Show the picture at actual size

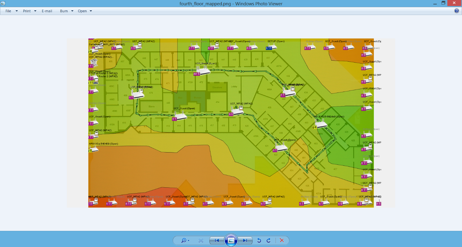click(x=201, y=241)
